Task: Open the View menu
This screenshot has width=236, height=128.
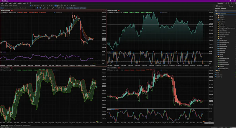Action: pos(6,3)
